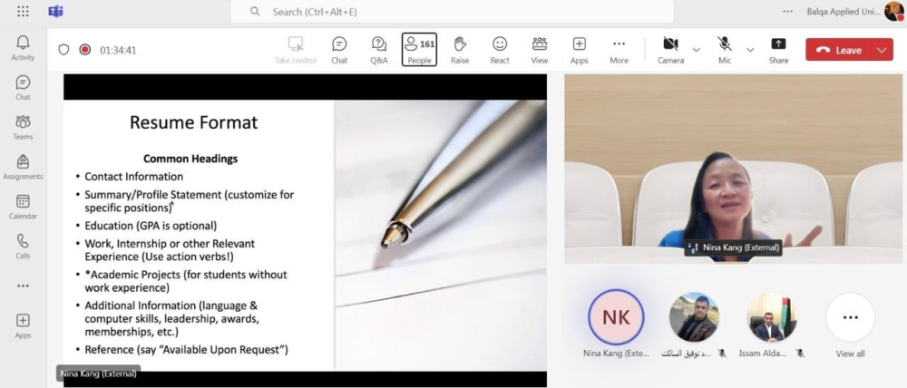Open meeting Apps from the toolbar
This screenshot has height=388, width=907.
(579, 49)
